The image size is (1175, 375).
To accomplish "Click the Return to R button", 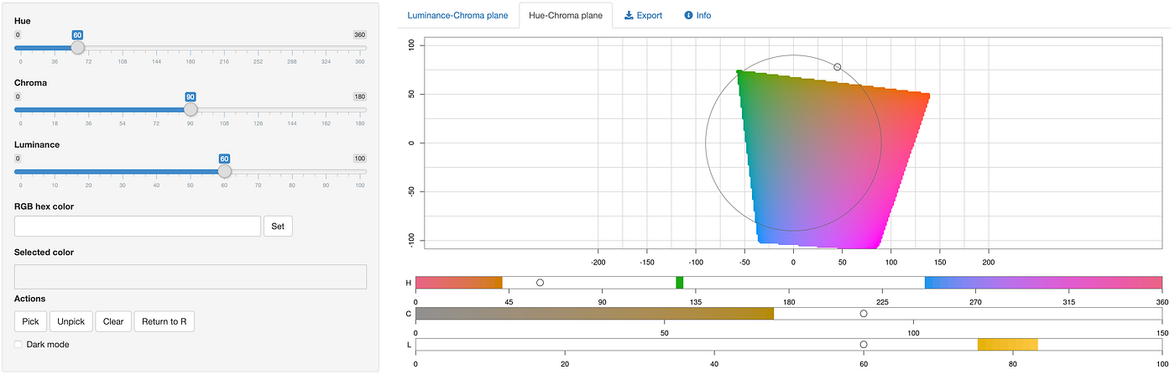I will pos(164,321).
